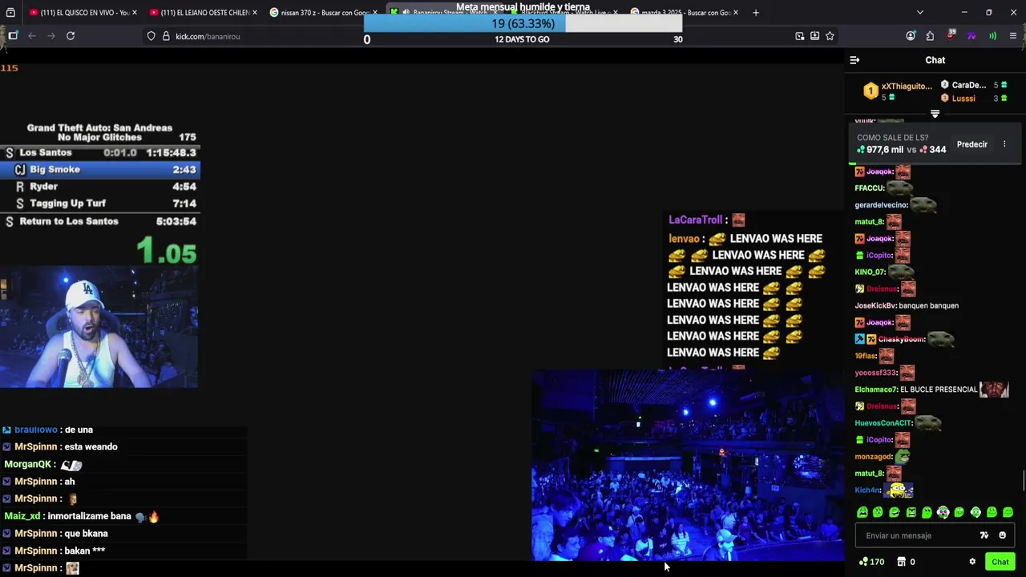Click the streamer webcam feed
Image resolution: width=1026 pixels, height=577 pixels.
99,327
